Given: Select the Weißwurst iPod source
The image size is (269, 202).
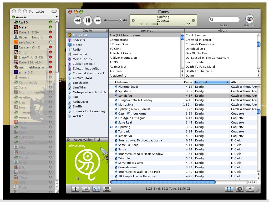Looking at the screenshot, I should tap(87, 54).
